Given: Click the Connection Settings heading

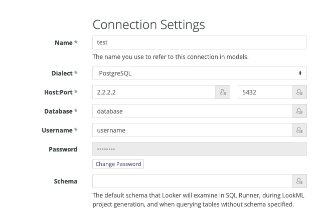Looking at the screenshot, I should tap(149, 25).
